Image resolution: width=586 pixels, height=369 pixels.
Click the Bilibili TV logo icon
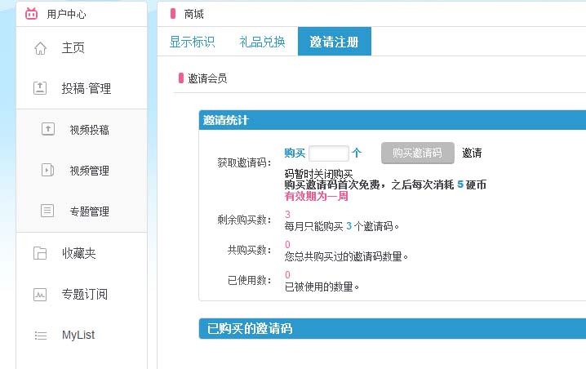[32, 14]
